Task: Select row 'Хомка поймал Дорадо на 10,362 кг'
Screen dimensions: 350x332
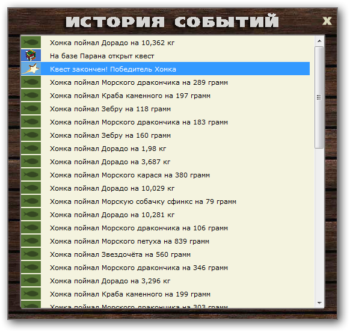Action: pyautogui.click(x=165, y=42)
